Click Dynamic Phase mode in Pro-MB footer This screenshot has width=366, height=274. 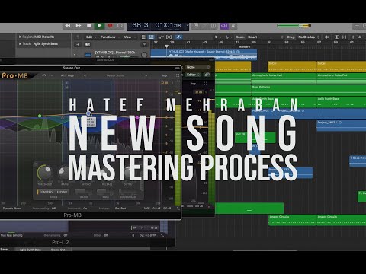pos(11,209)
